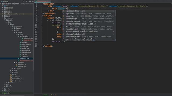The width and height of the screenshot is (172, 96).
Task: Collapse the resources folder
Action: (x=3, y=18)
